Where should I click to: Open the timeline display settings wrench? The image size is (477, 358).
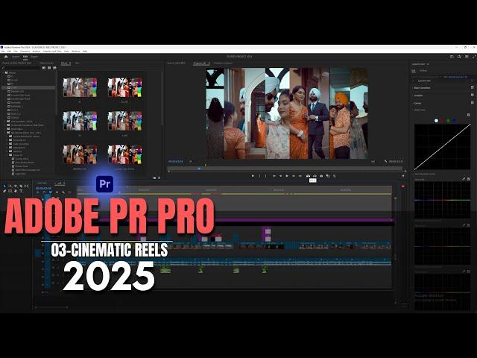pyautogui.click(x=63, y=192)
